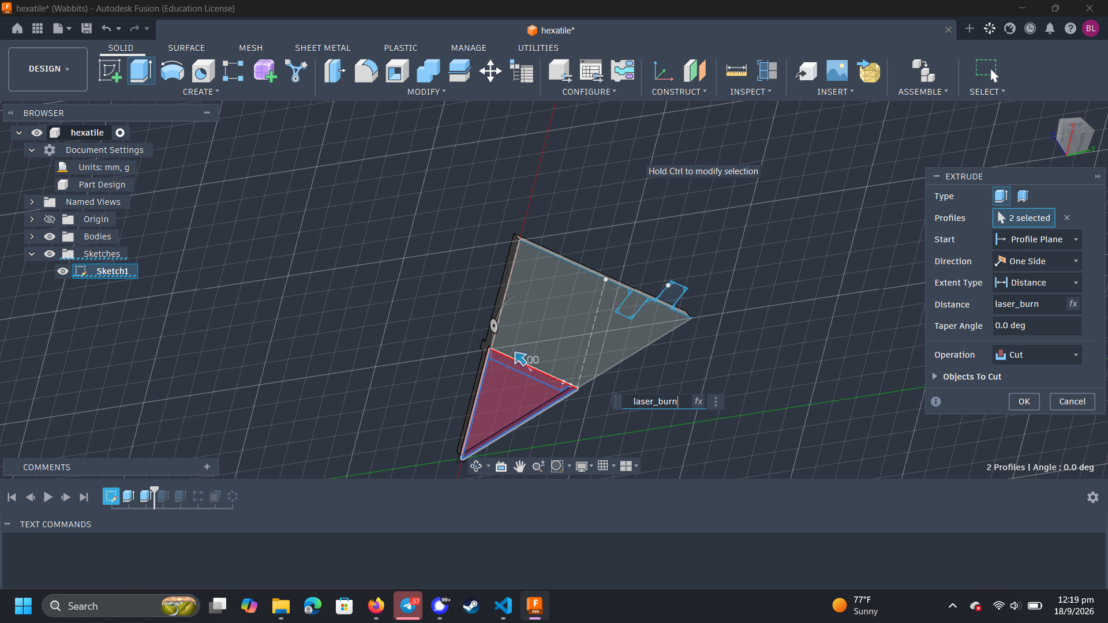This screenshot has height=623, width=1108.
Task: Confirm extrude with OK button
Action: pos(1024,401)
